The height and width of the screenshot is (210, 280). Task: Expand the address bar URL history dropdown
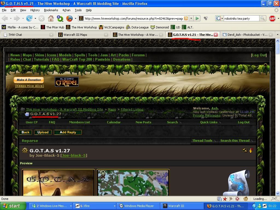191,18
